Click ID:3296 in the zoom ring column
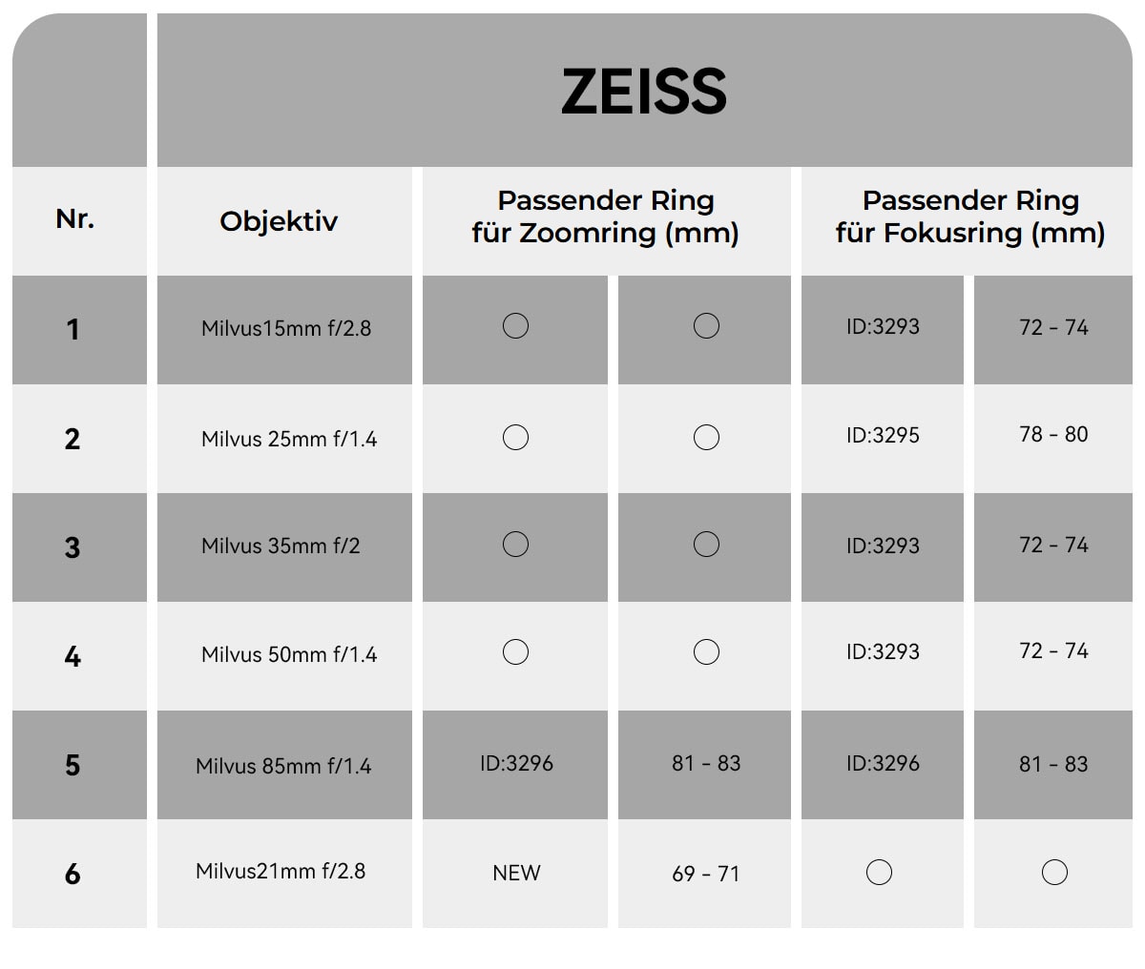Screen dimensions: 1145x969 coord(516,763)
